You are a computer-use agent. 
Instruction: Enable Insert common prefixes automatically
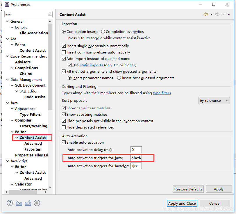(x=64, y=52)
